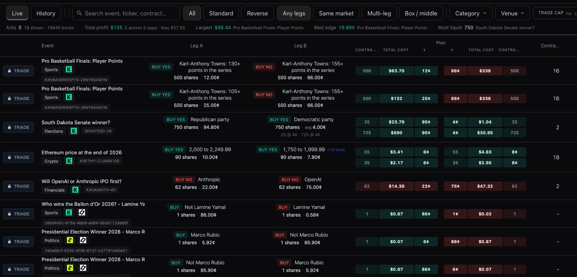Image resolution: width=577 pixels, height=277 pixels.
Task: Open the History tab
Action: pos(46,13)
